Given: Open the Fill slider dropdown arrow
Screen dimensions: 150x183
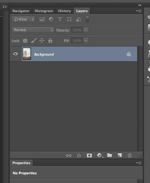Looking at the screenshot, I should click(x=86, y=40).
